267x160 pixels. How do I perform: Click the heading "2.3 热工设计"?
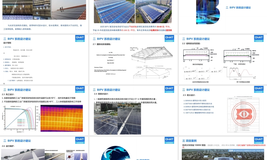(x=8, y=94)
